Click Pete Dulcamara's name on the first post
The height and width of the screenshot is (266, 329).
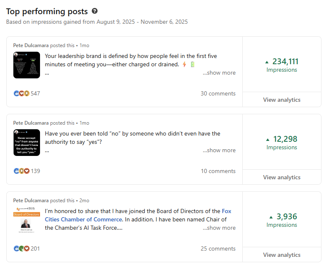point(30,45)
